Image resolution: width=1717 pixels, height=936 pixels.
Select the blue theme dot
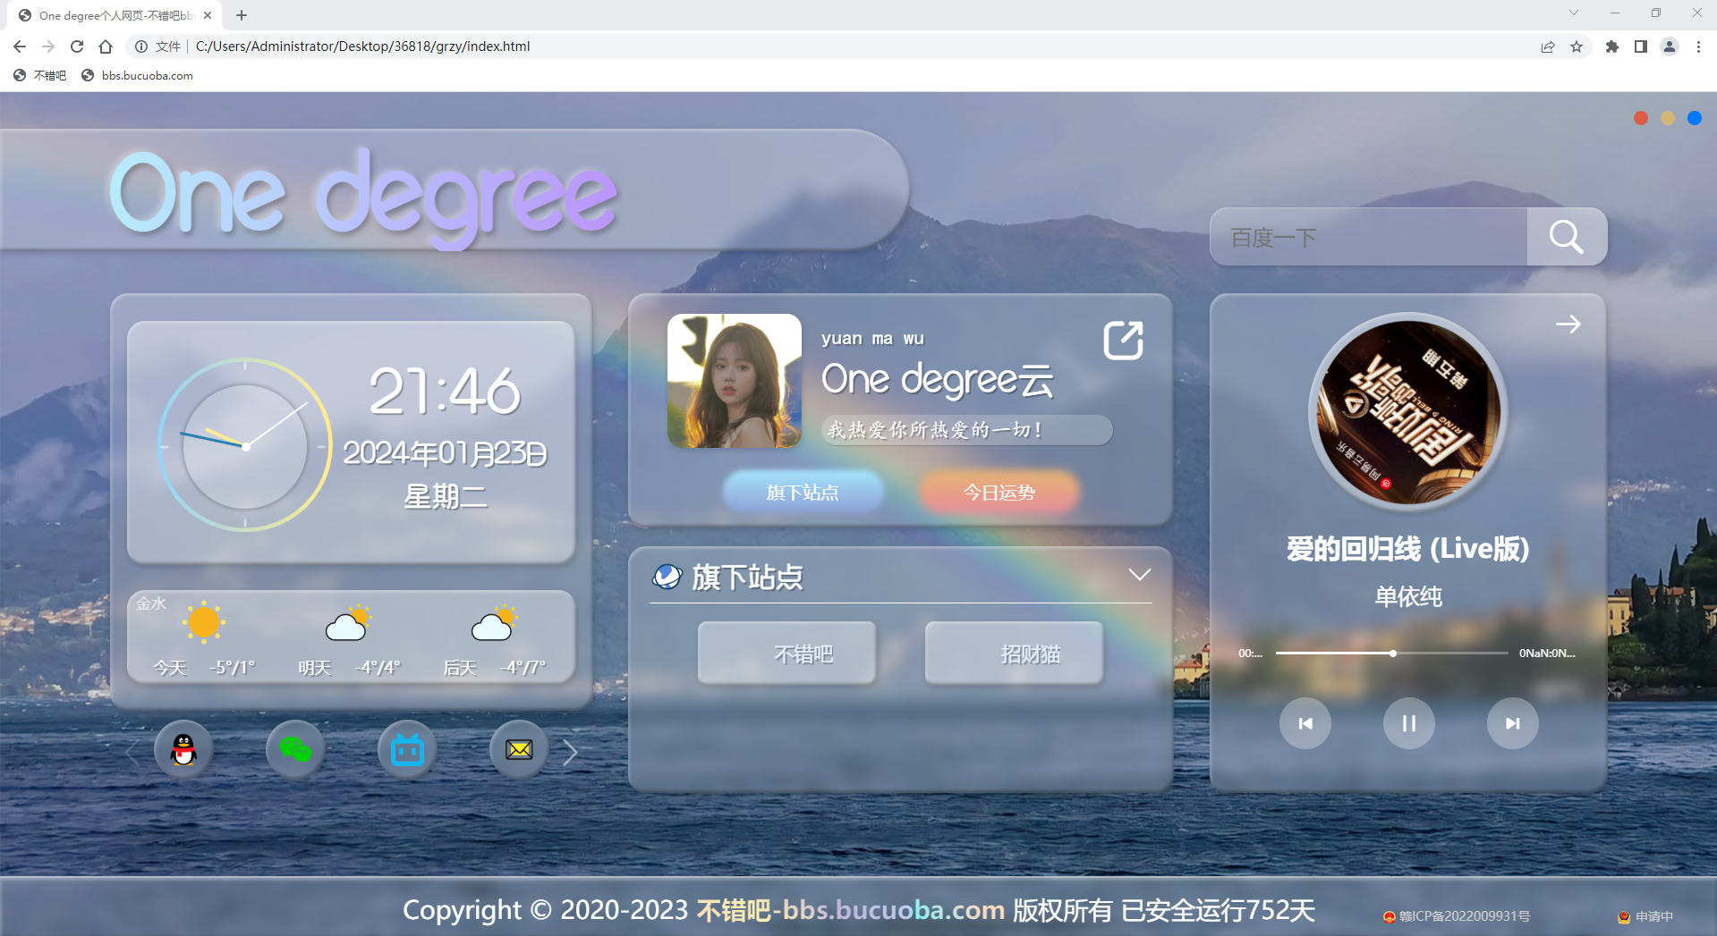tap(1695, 118)
